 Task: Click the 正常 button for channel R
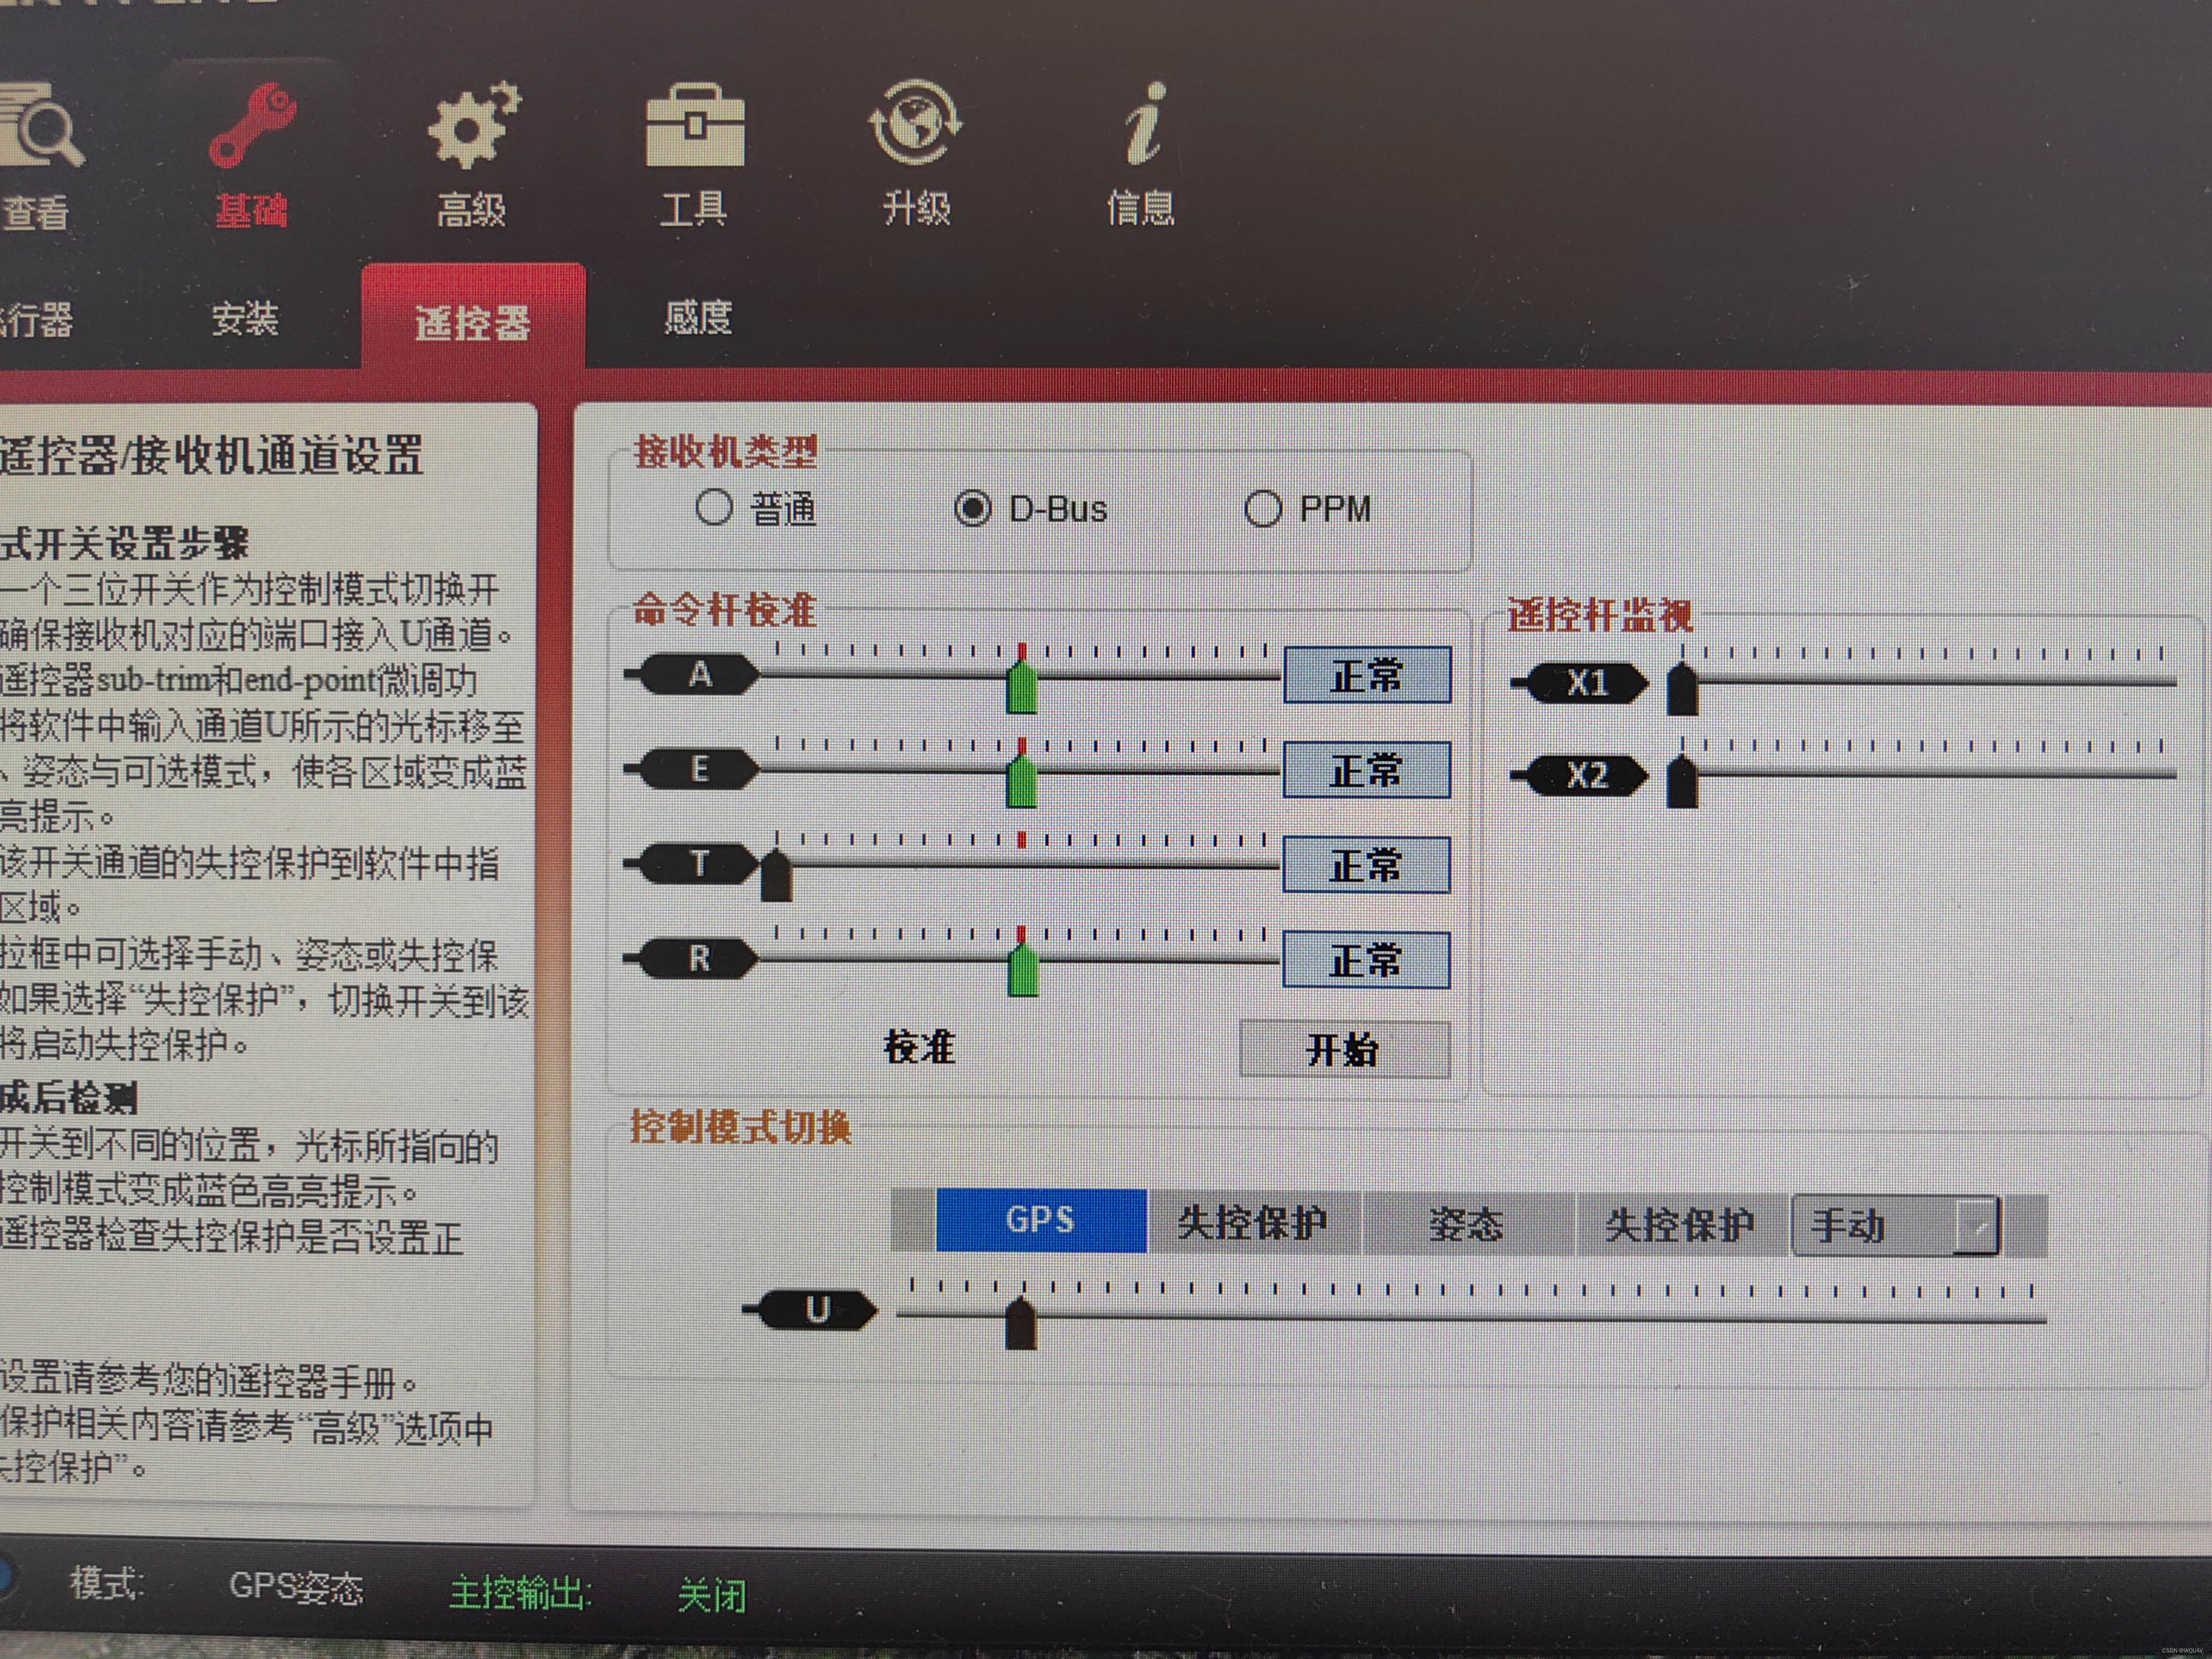tap(1366, 960)
